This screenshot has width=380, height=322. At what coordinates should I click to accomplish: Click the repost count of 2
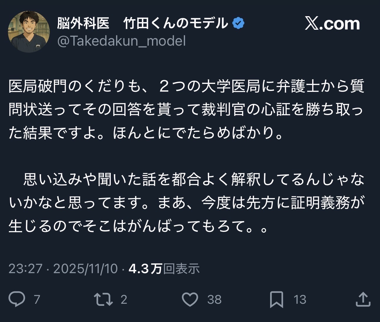[124, 300]
